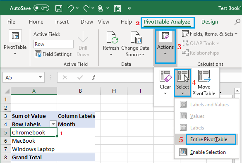Click the Redo arrow icon

point(86,8)
